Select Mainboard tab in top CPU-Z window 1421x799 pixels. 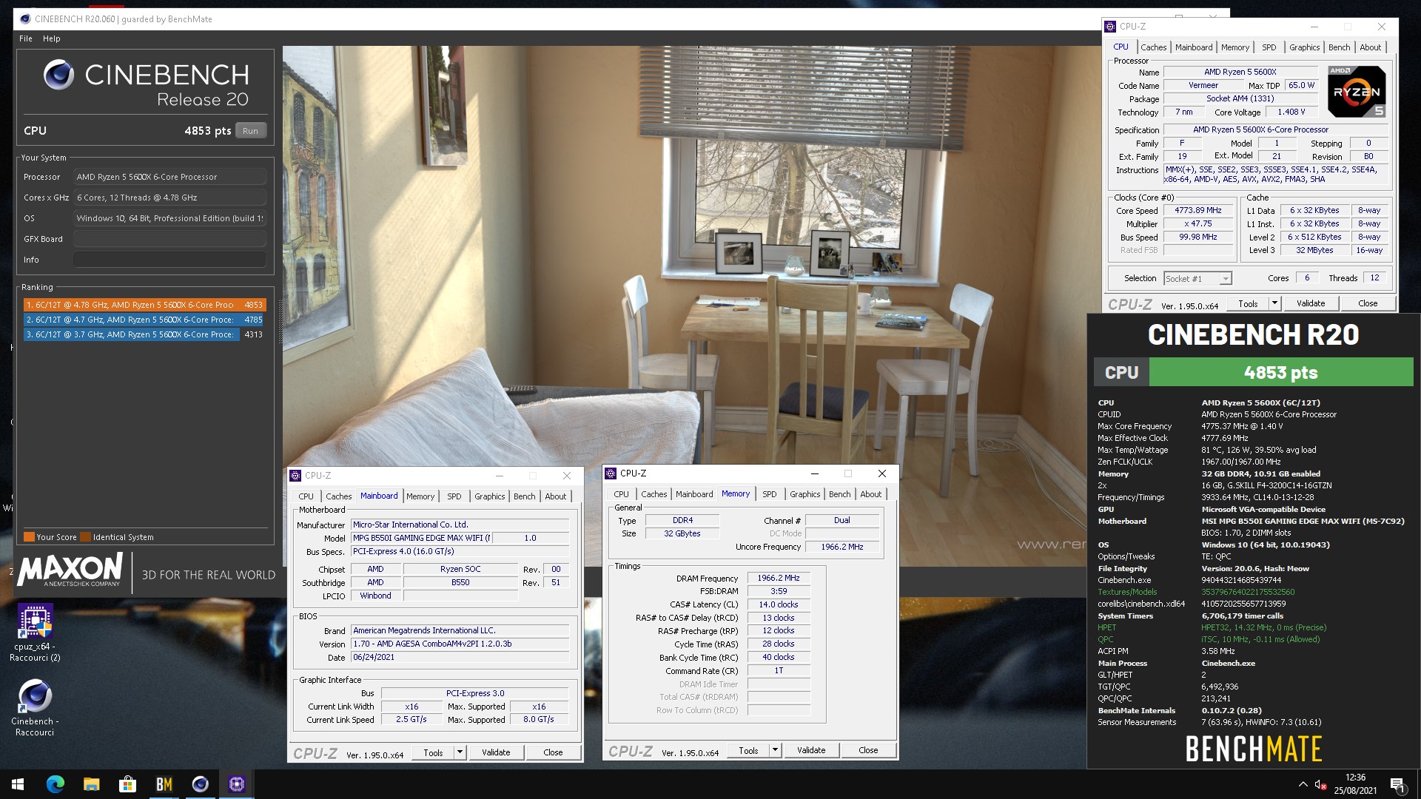tap(1194, 47)
